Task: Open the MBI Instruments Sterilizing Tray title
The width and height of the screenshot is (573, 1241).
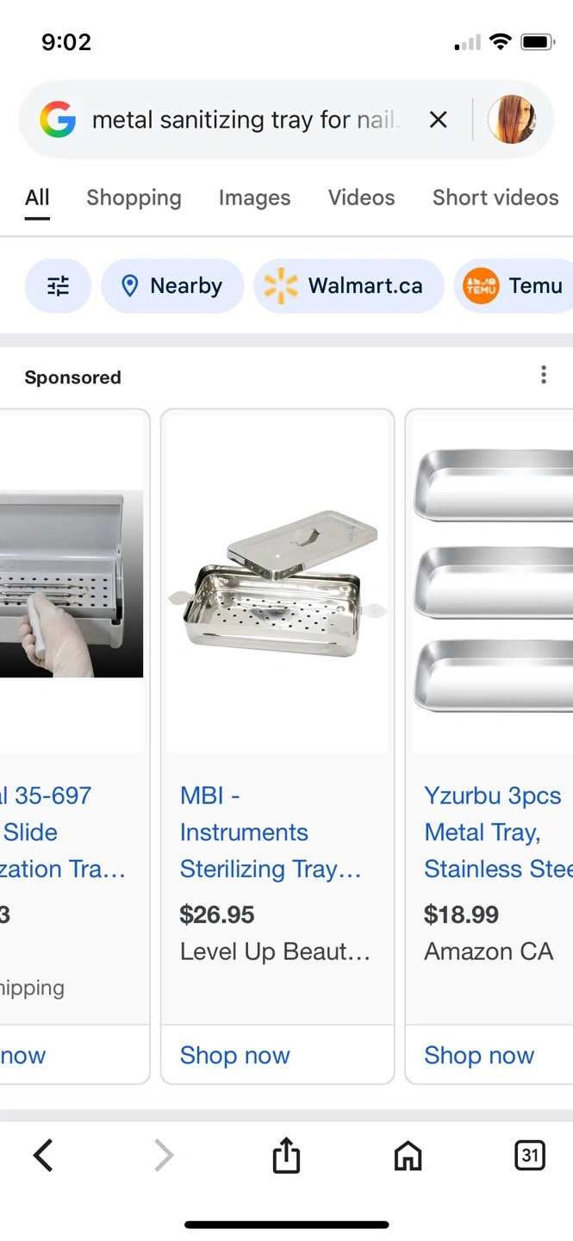Action: [x=271, y=832]
